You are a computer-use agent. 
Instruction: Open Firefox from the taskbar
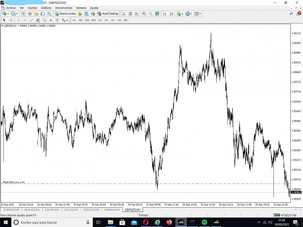click(x=169, y=222)
